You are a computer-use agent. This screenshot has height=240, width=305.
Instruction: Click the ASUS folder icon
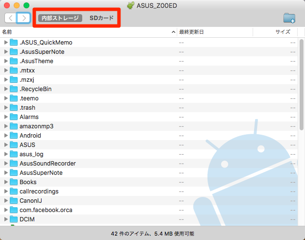coord(14,144)
